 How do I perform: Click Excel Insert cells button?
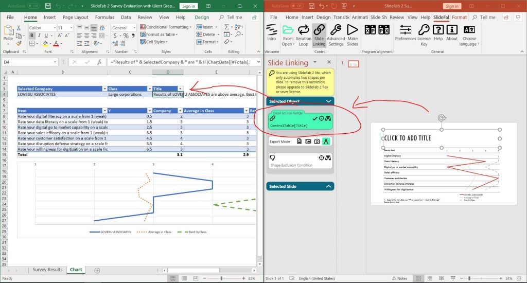(x=207, y=27)
